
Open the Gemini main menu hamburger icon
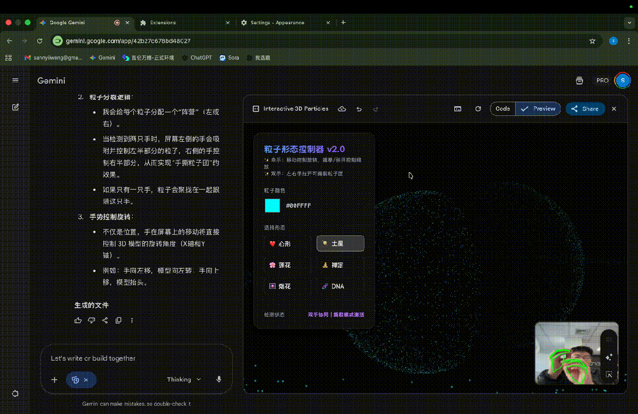tap(15, 80)
